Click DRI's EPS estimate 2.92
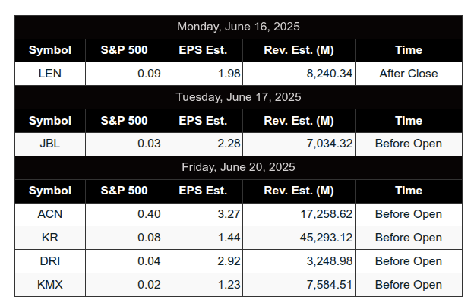The height and width of the screenshot is (303, 474). click(229, 261)
